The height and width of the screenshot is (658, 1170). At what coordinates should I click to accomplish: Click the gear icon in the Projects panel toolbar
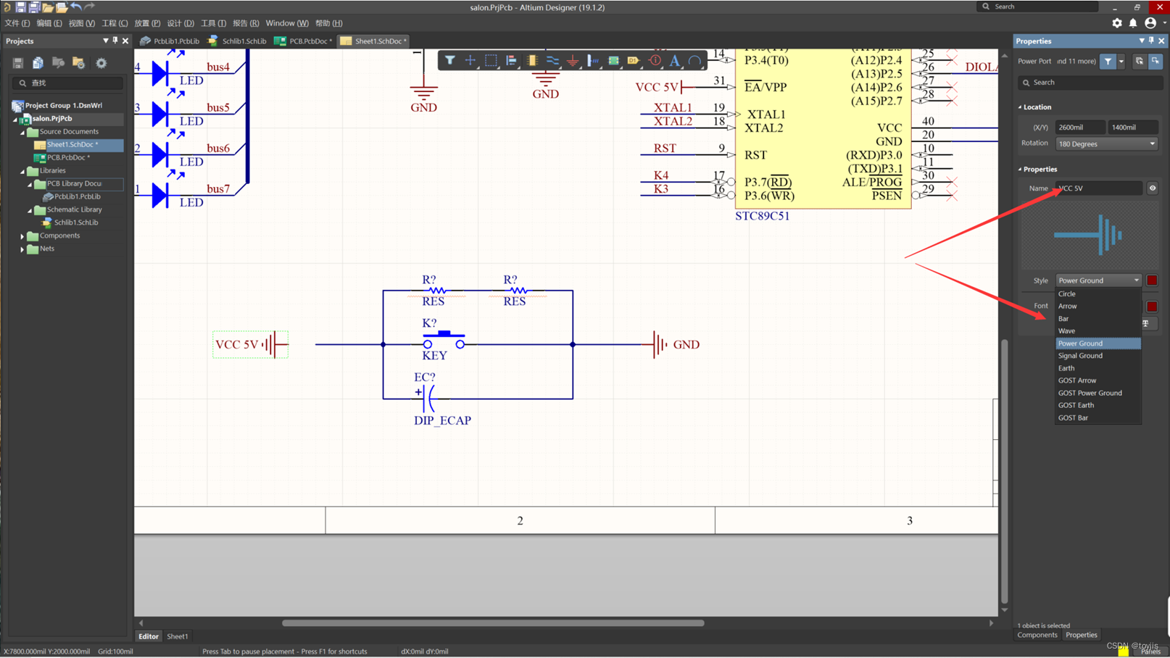point(101,63)
